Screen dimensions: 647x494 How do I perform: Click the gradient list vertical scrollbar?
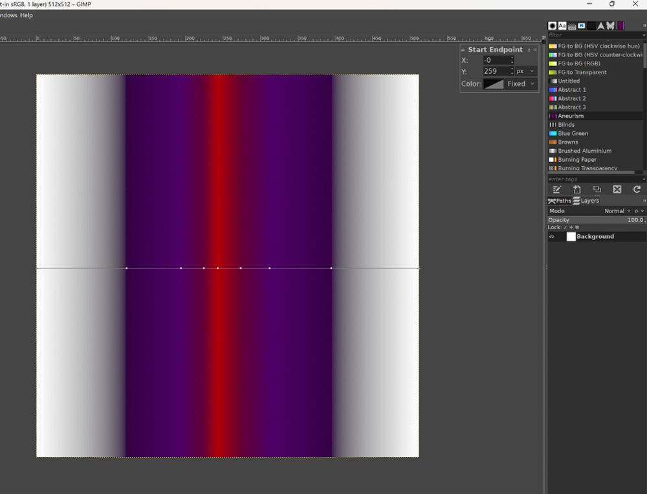(644, 56)
